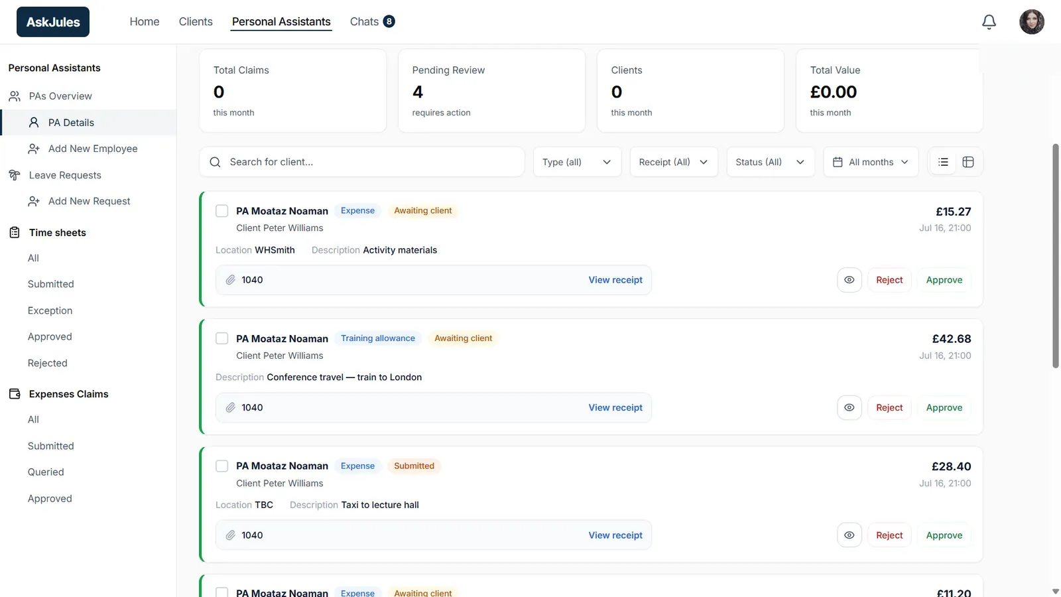Approve the £15.27 Activity materials claim
The image size is (1061, 597).
click(944, 280)
